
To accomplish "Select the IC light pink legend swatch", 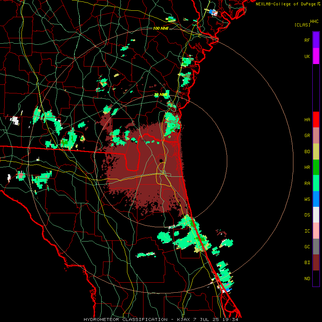I will (x=316, y=231).
